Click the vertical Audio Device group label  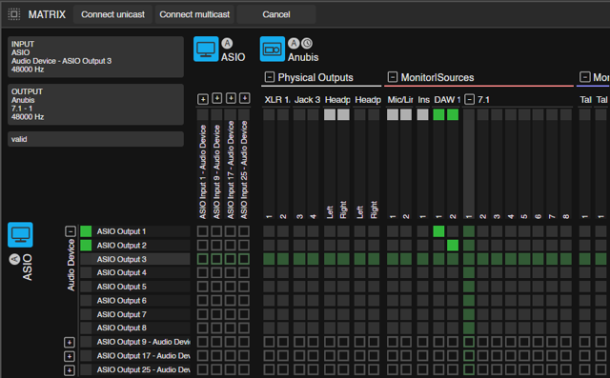(x=71, y=265)
